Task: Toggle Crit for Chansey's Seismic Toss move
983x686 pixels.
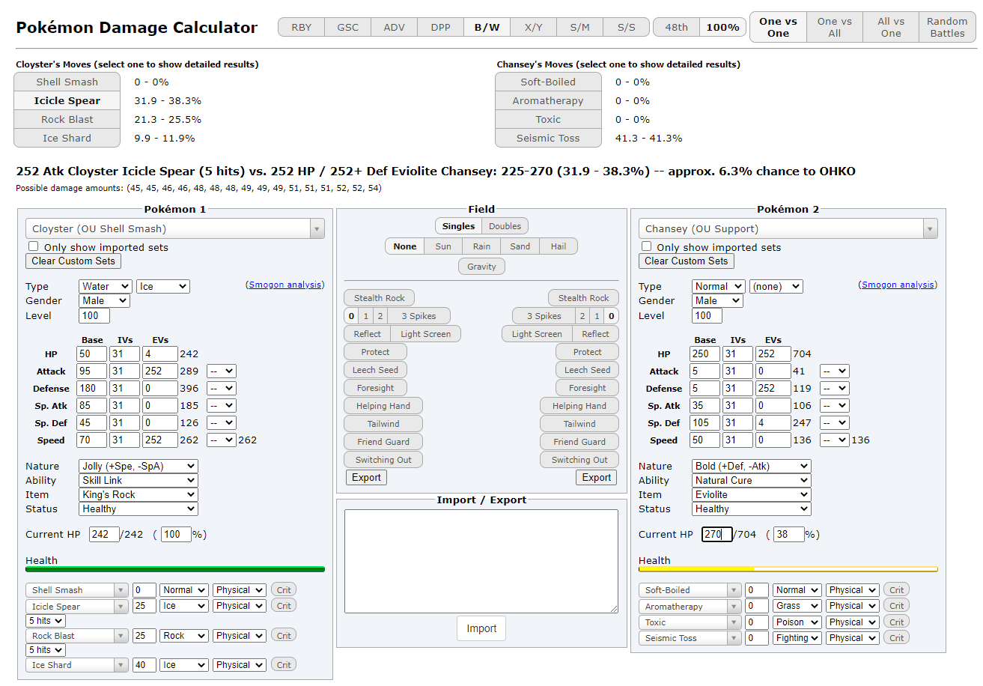Action: [897, 638]
